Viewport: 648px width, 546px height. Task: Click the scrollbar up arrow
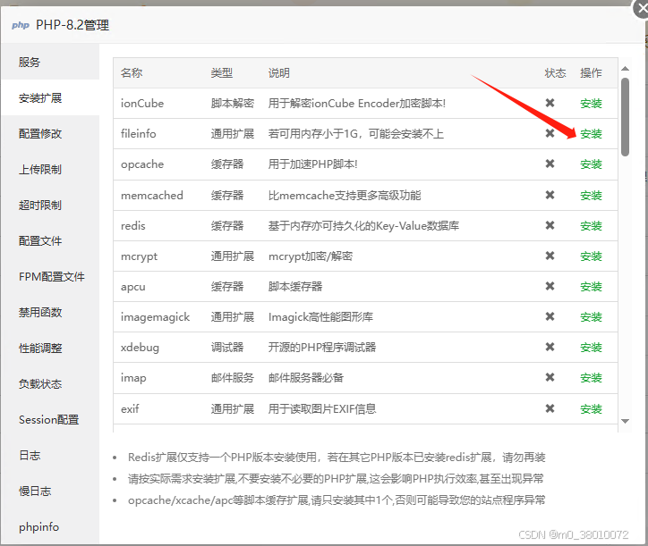coord(626,69)
